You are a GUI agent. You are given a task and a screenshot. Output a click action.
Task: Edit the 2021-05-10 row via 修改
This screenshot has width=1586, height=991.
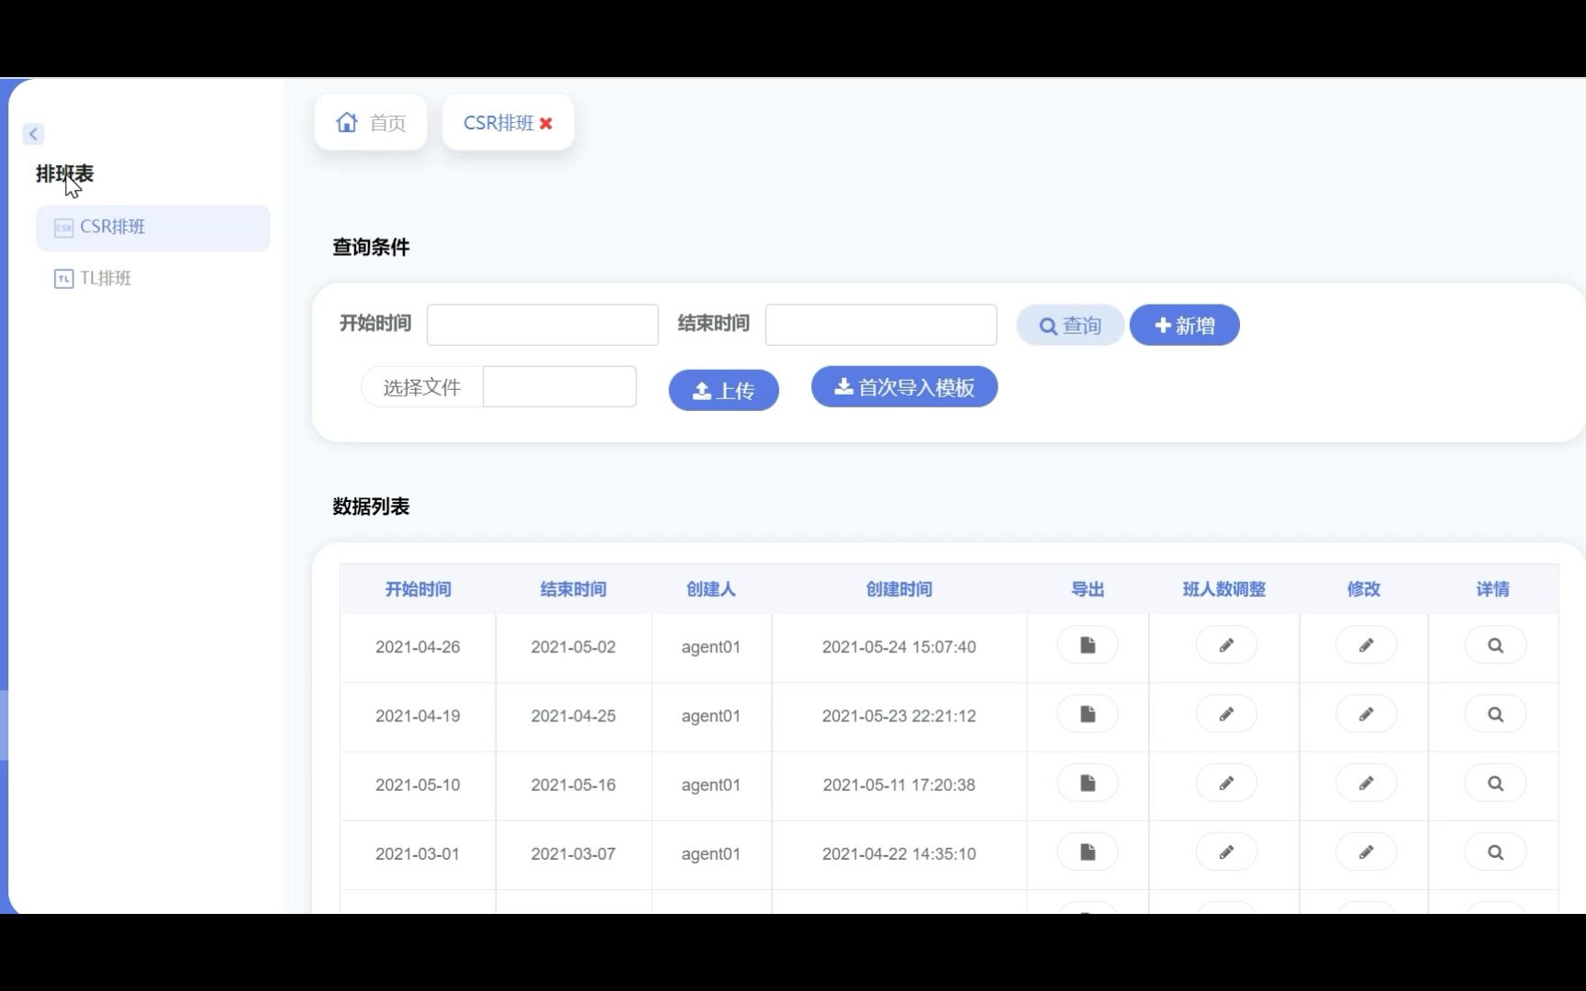1366,783
